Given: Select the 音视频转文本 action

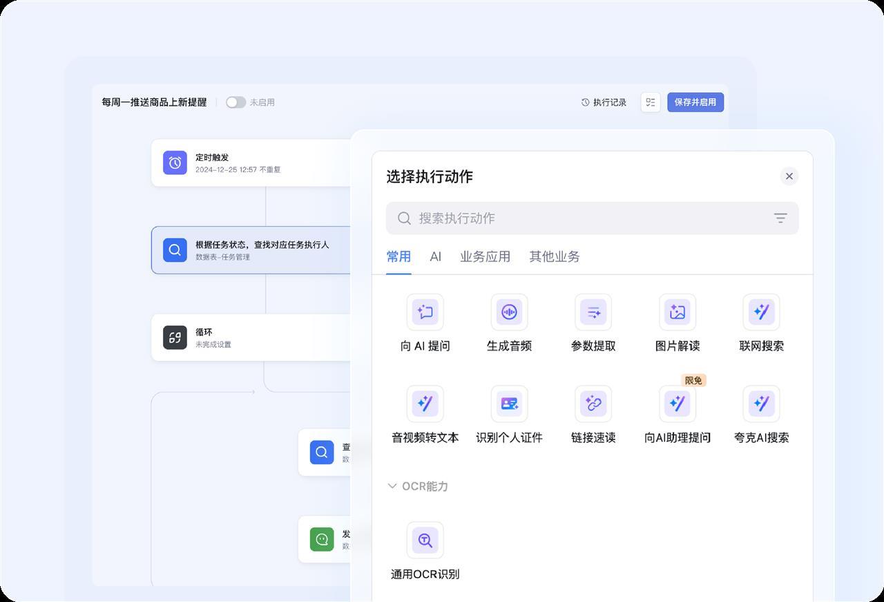Looking at the screenshot, I should [x=425, y=404].
